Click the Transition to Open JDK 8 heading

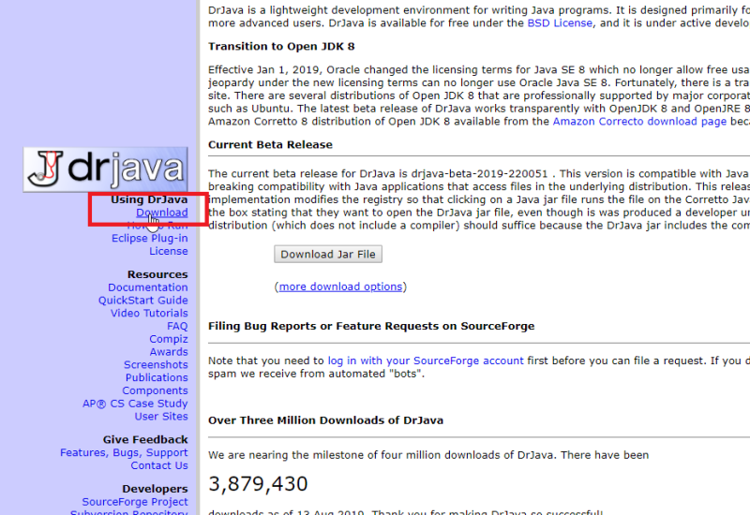[281, 46]
